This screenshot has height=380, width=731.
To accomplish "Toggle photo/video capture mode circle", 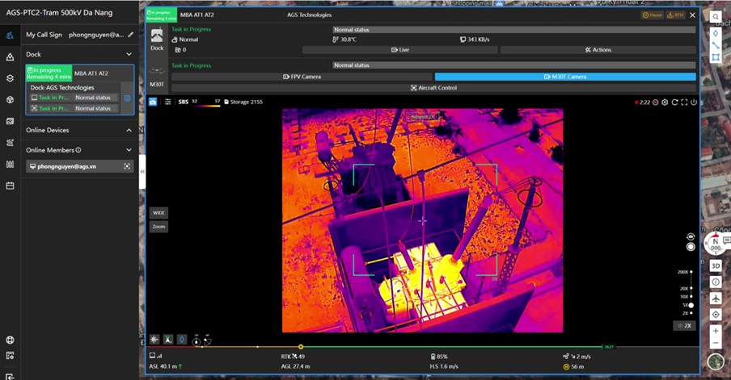I will (x=691, y=247).
